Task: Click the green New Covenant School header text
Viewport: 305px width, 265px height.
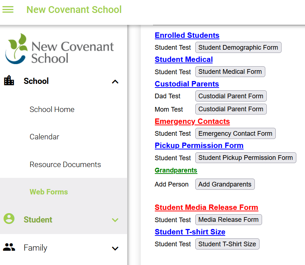Action: click(74, 9)
